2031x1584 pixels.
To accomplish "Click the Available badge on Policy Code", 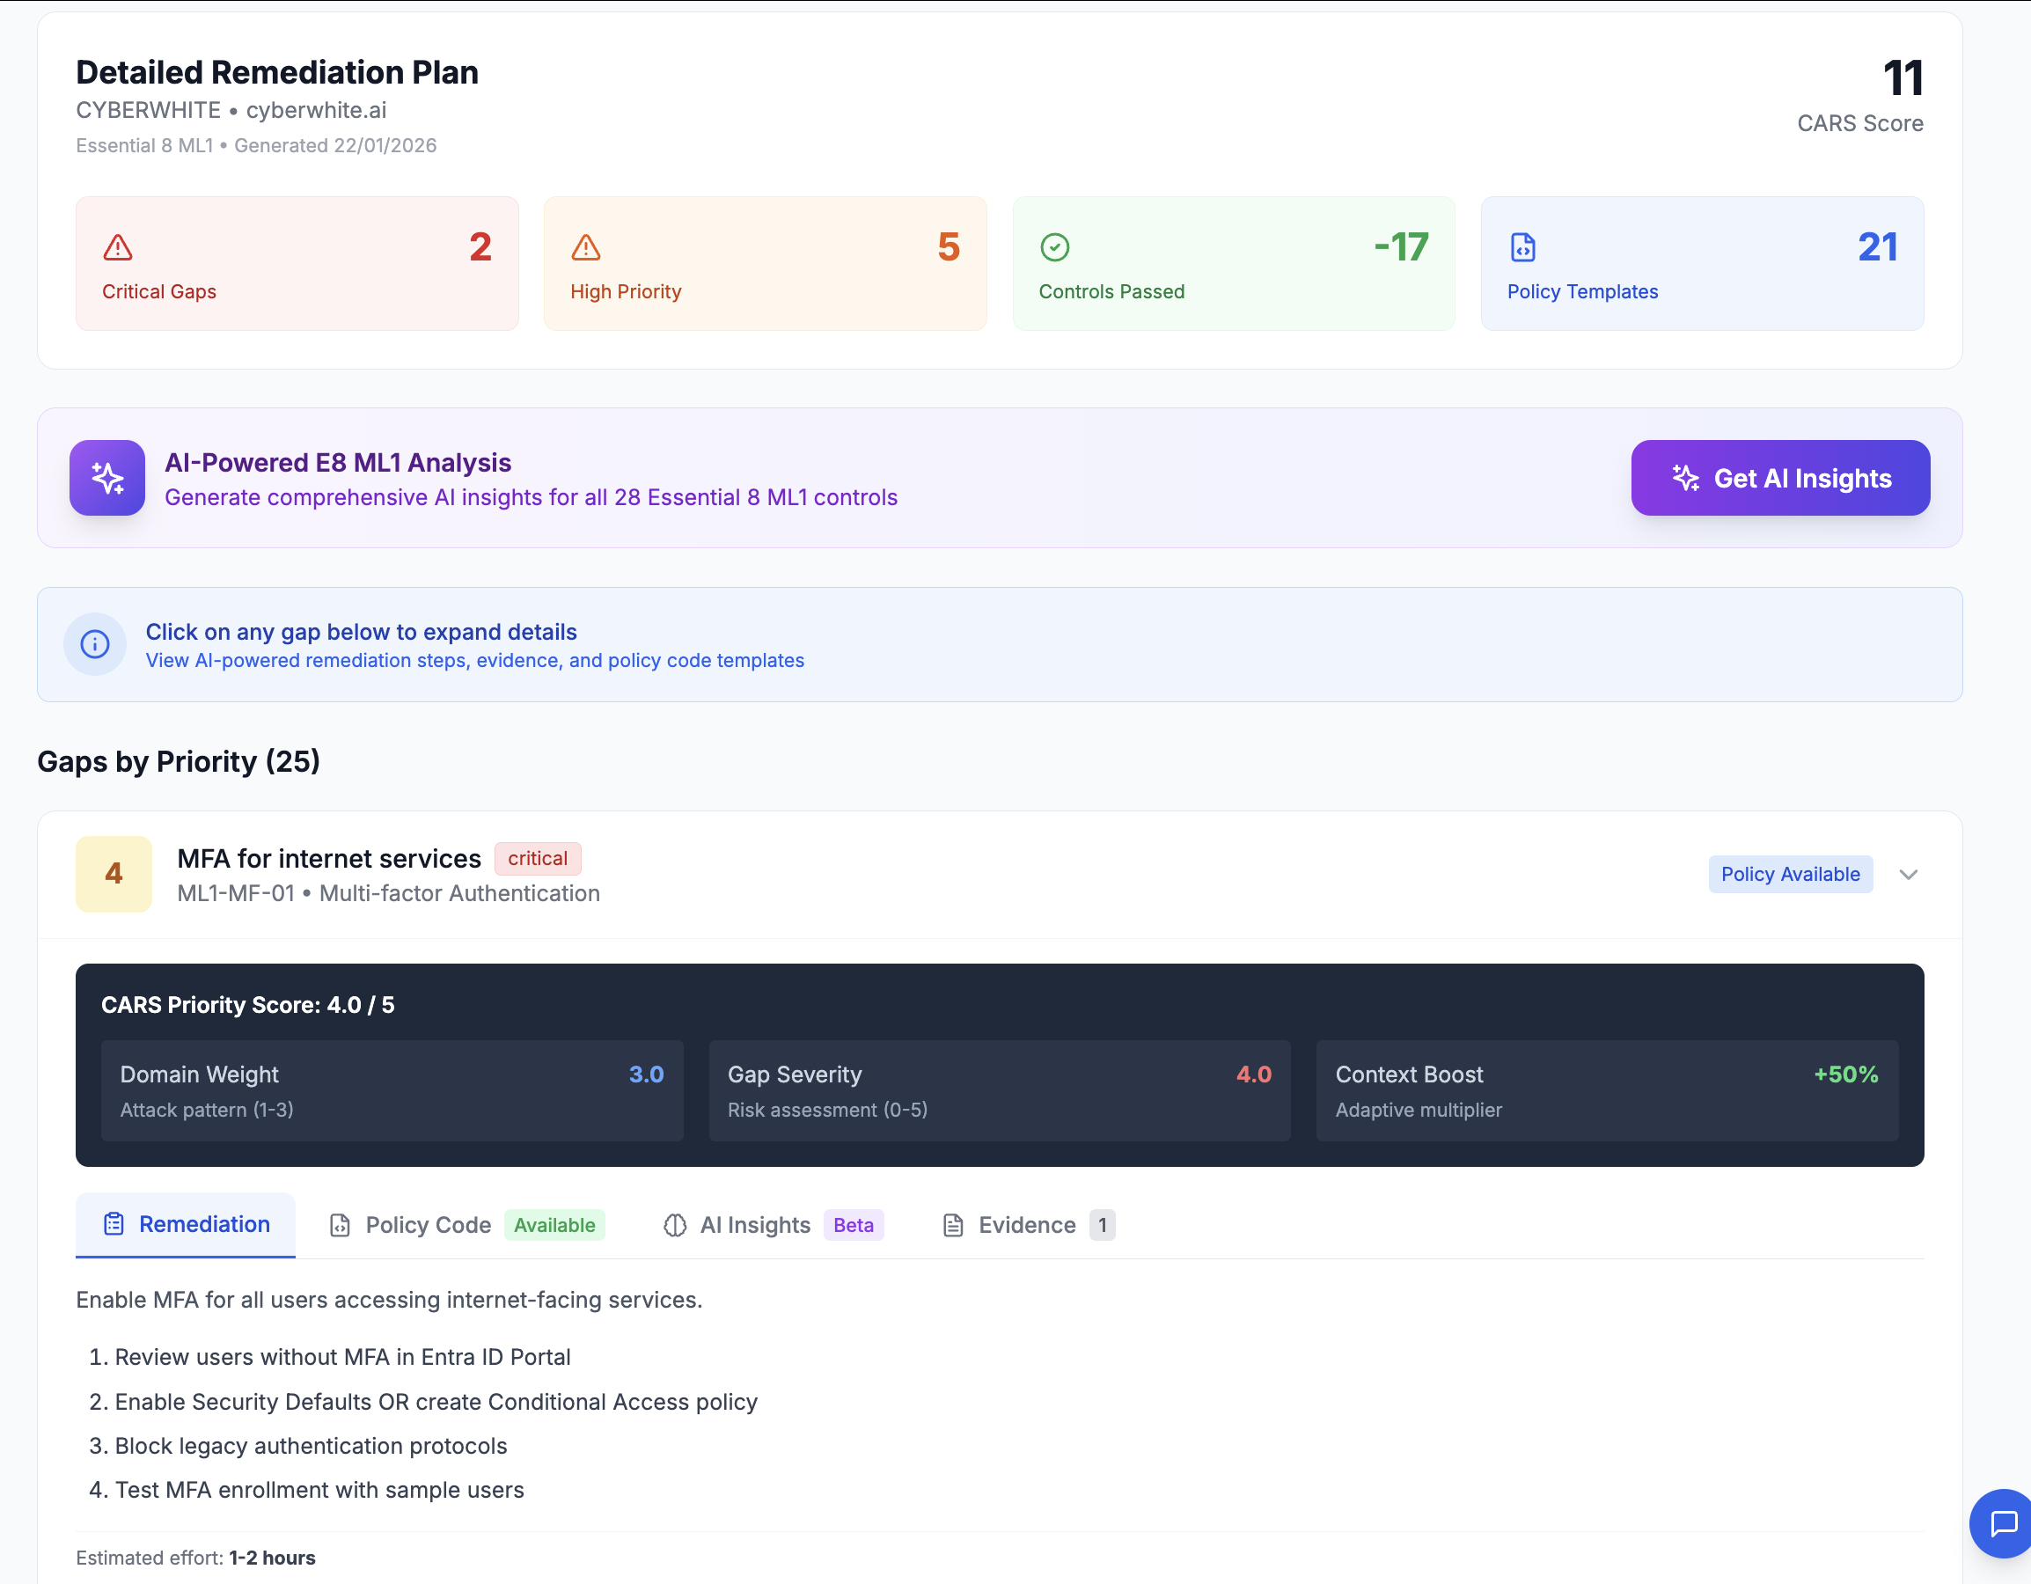I will 554,1225.
